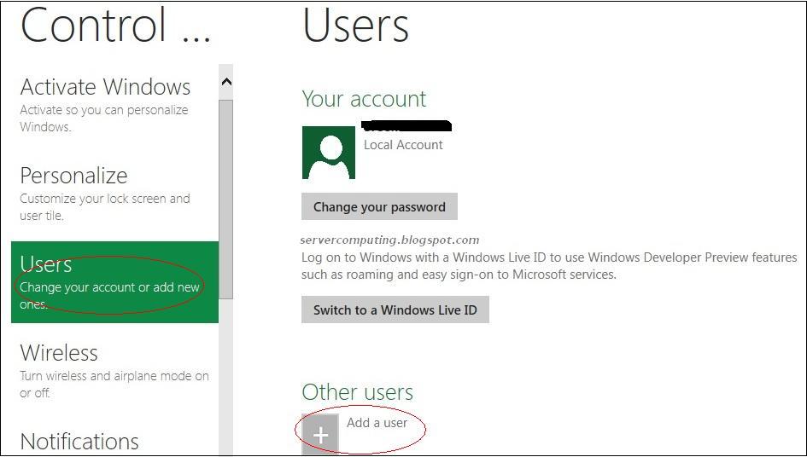Screen dimensions: 807x457
Task: Click the large 'Users' page title
Action: pos(355,26)
